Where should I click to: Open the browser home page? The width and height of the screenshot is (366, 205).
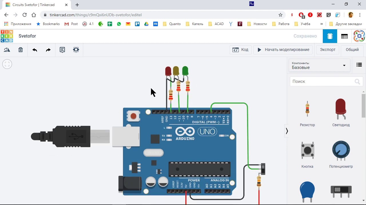click(34, 15)
